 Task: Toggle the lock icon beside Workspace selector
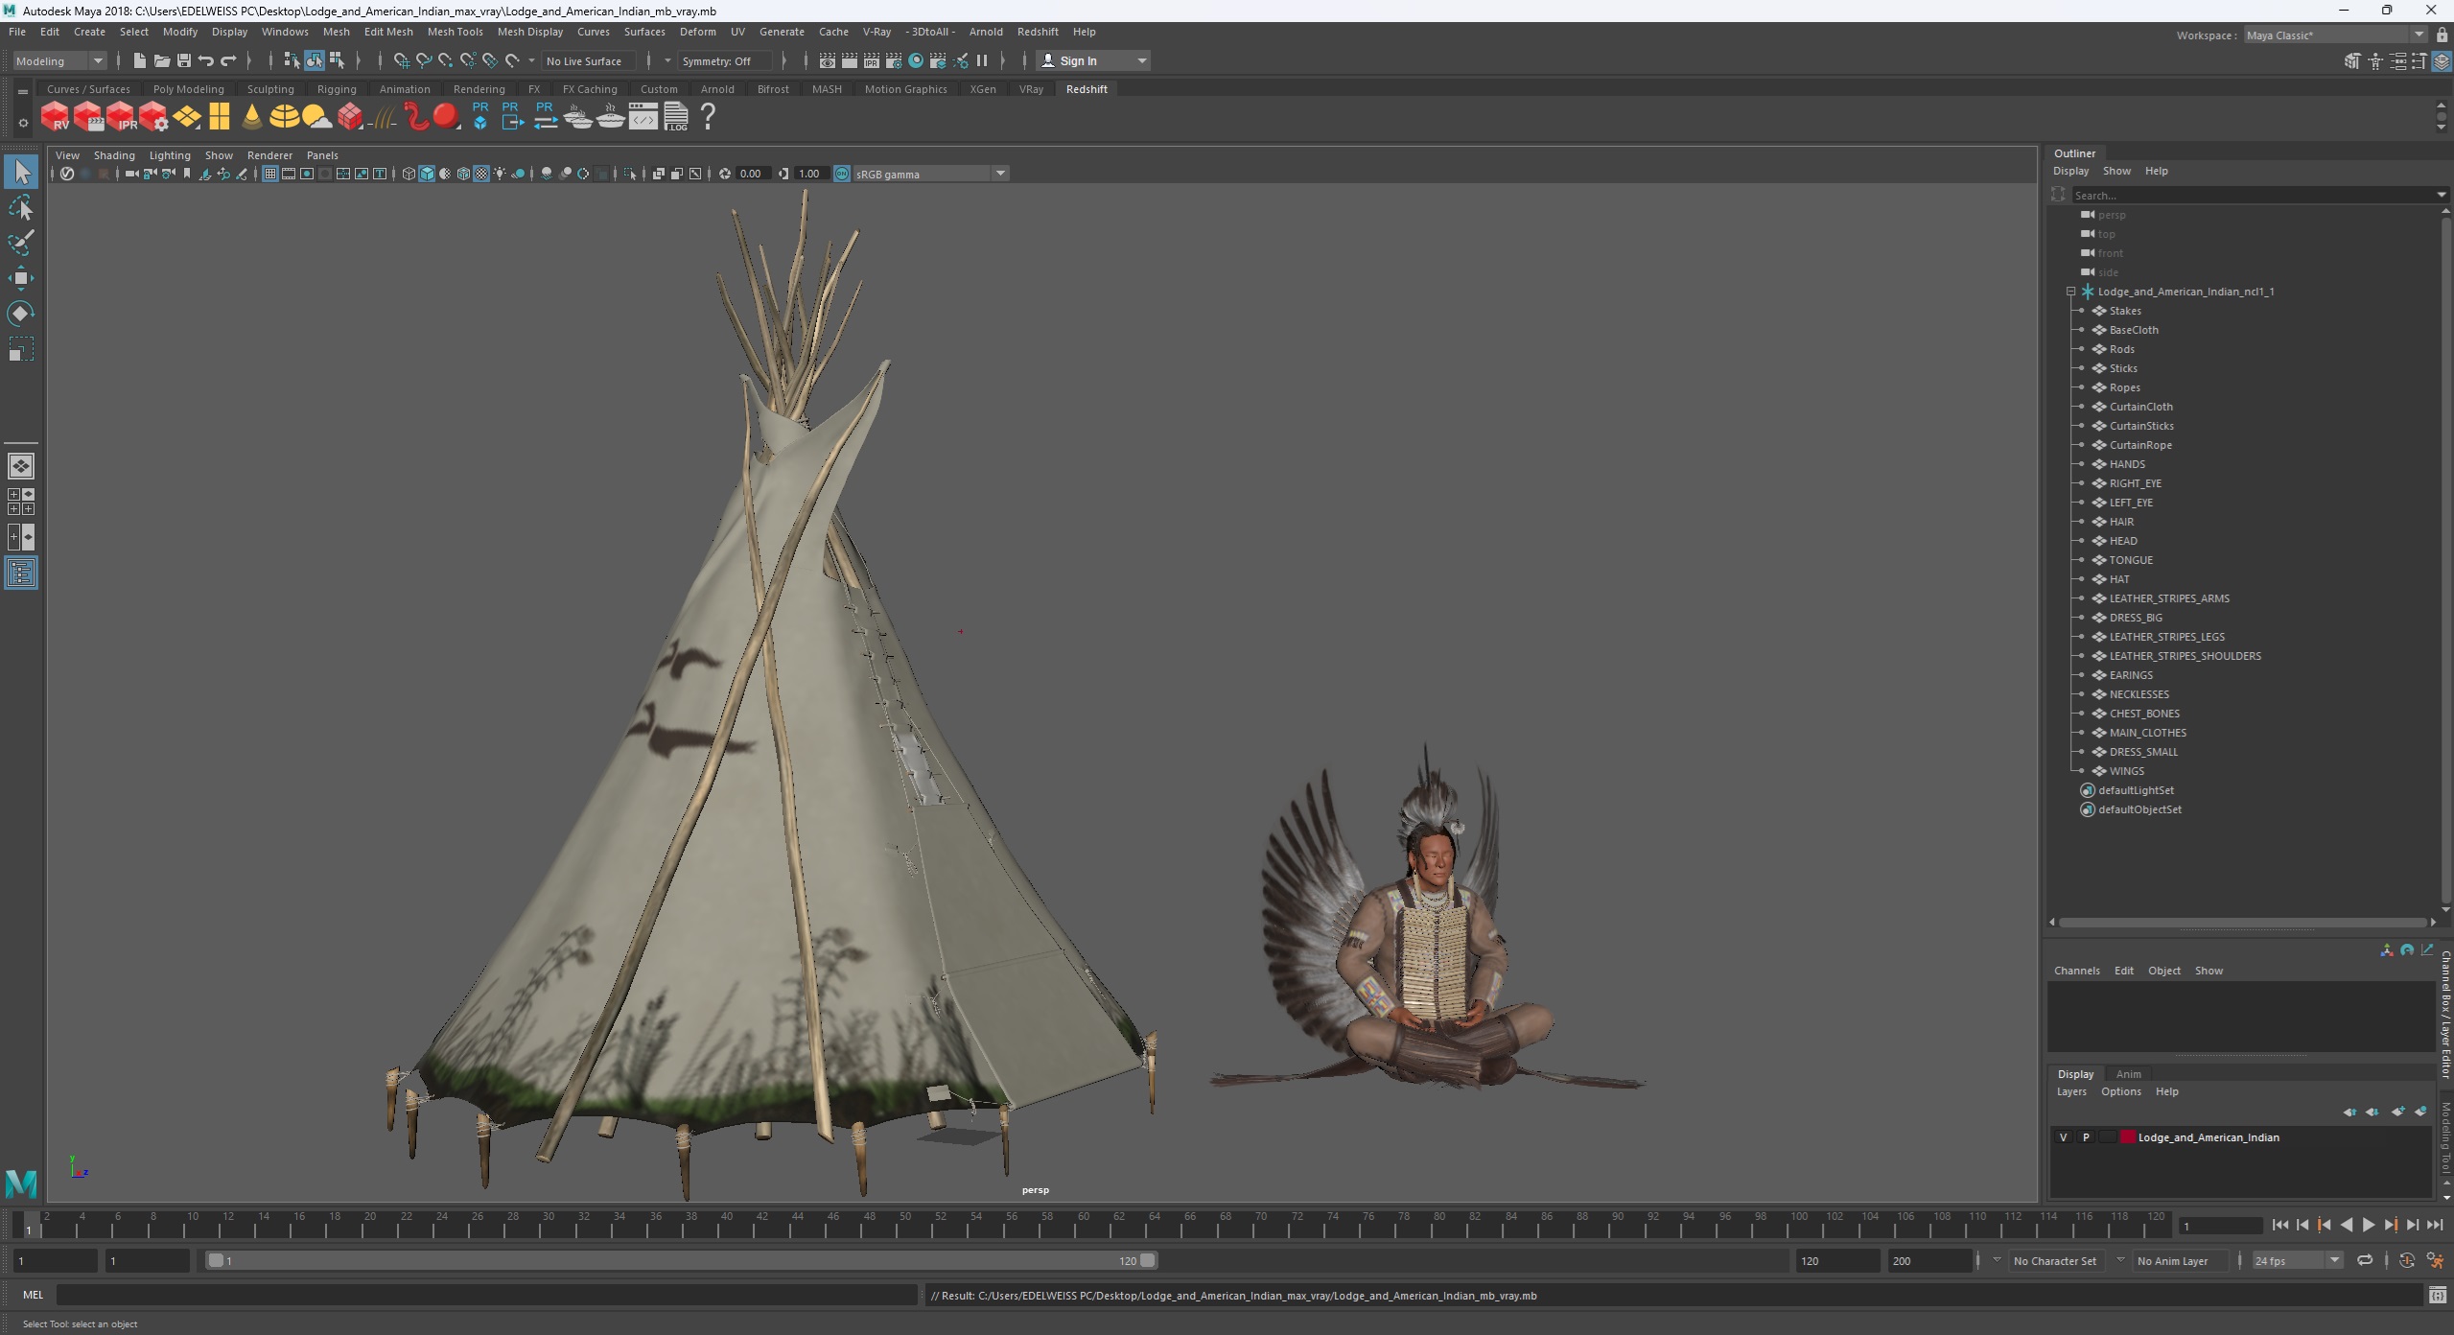pos(2442,35)
